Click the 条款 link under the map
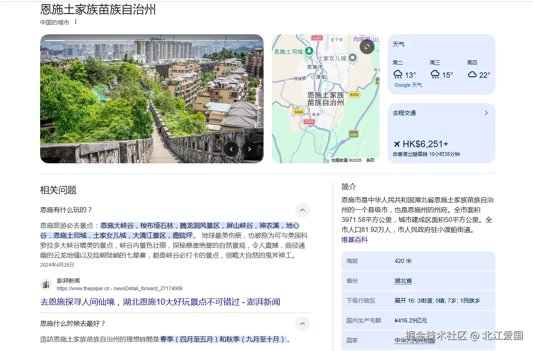This screenshot has width=533, height=351. point(370,160)
